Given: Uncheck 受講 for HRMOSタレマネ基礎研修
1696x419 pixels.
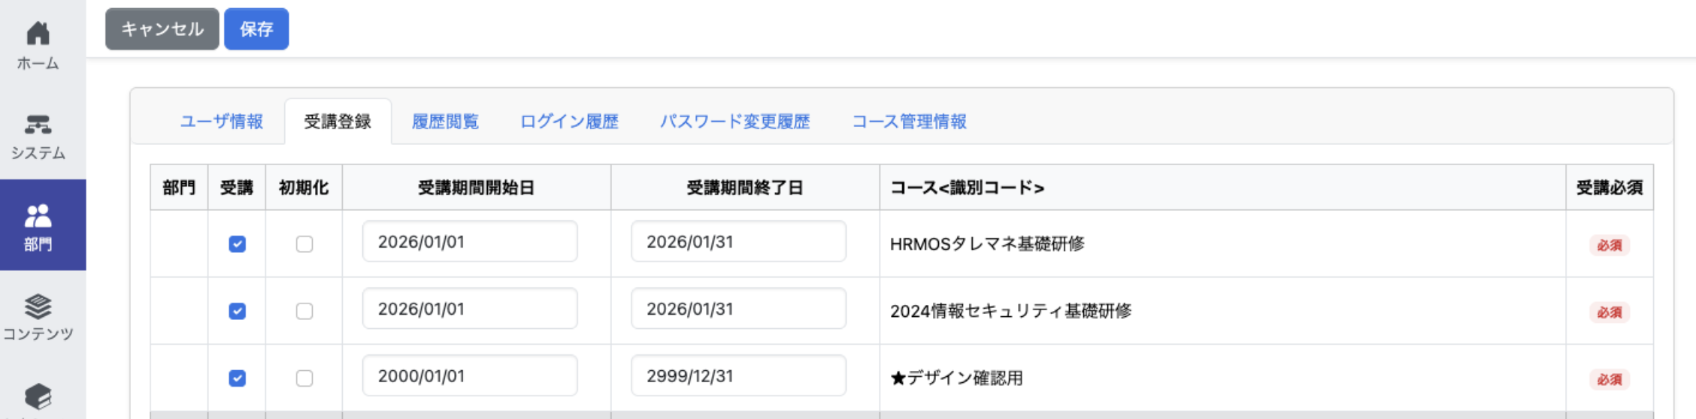Looking at the screenshot, I should pyautogui.click(x=237, y=244).
